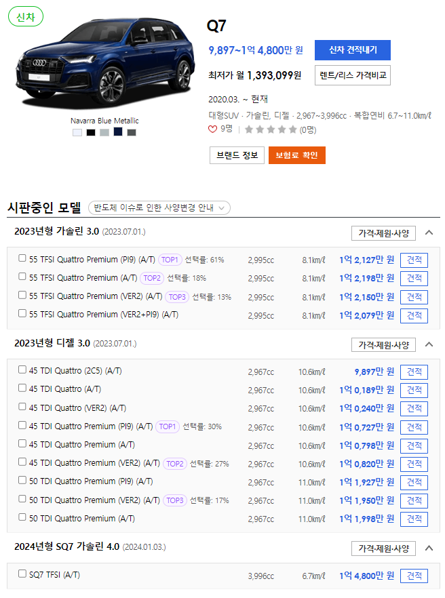
Task: Check 45 TDI Quattro (2C5) (A/T)
Action: (x=22, y=370)
